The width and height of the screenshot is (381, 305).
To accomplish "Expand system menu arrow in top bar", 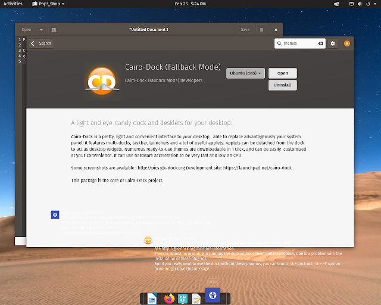I will (x=376, y=4).
